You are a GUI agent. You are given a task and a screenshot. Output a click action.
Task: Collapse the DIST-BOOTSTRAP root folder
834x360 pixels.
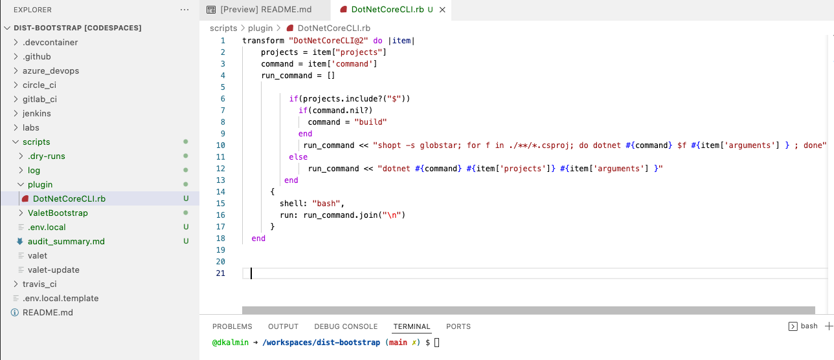tap(7, 28)
